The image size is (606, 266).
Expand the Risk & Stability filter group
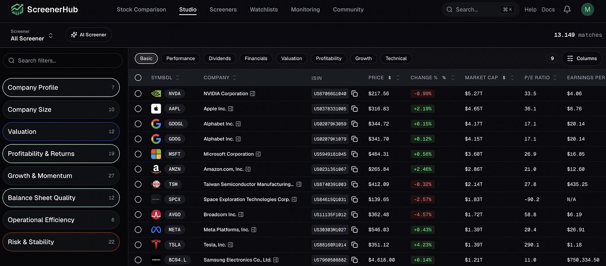61,242
